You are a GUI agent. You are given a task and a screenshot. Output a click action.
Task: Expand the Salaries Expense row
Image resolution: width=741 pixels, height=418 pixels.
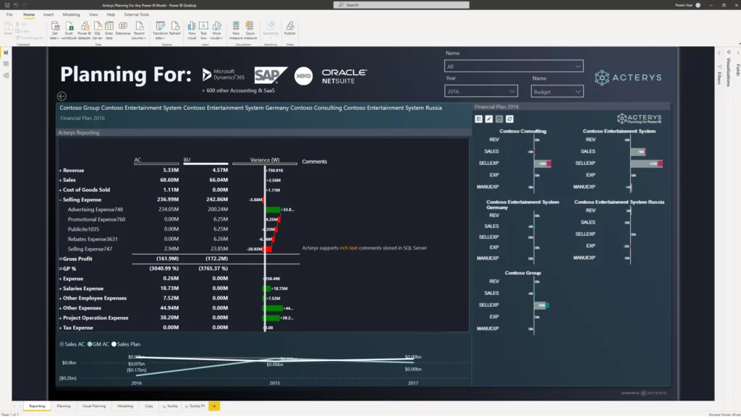point(61,289)
